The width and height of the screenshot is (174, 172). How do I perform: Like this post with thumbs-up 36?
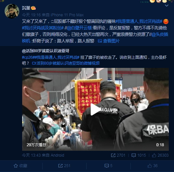pyautogui.click(x=152, y=166)
